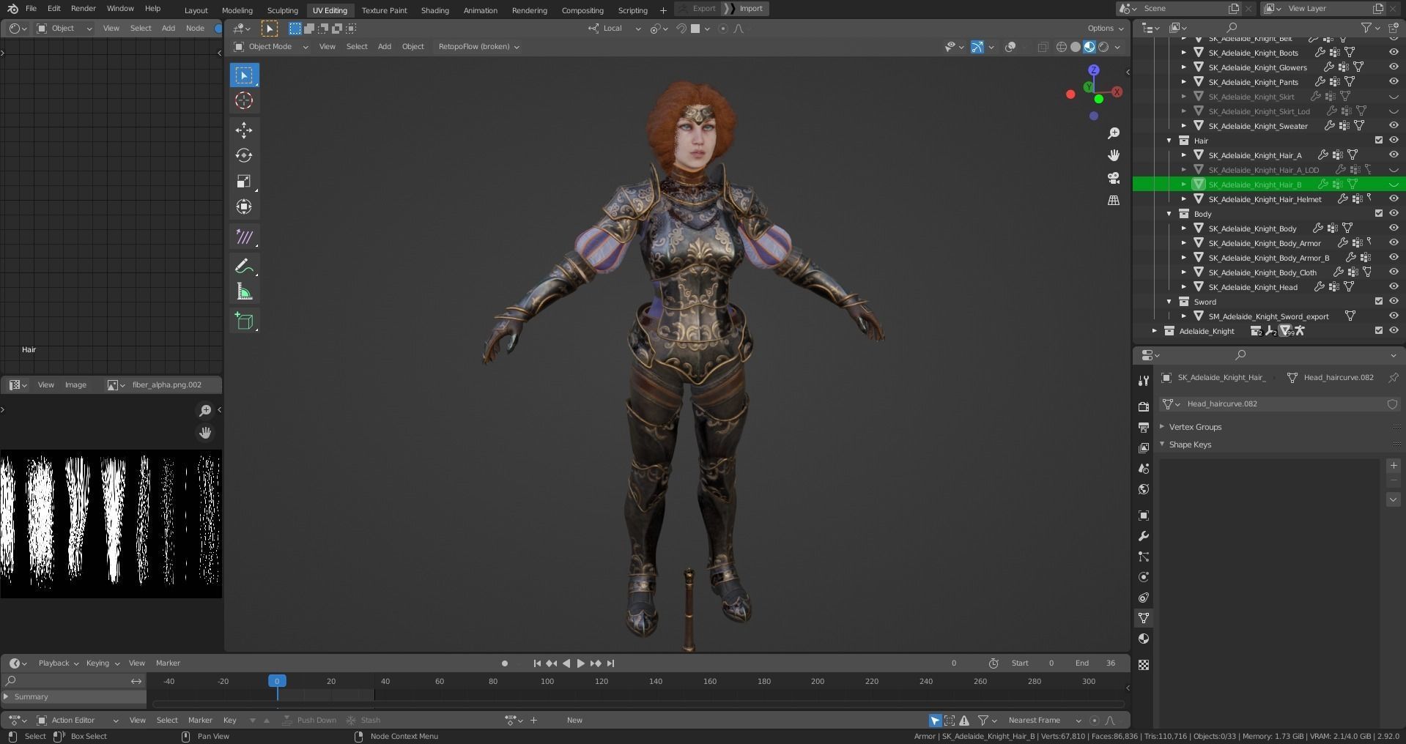Open the Modifiers properties tab

click(x=1144, y=536)
